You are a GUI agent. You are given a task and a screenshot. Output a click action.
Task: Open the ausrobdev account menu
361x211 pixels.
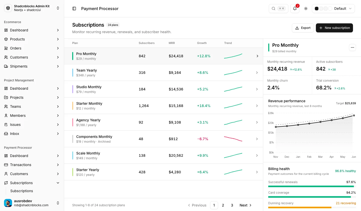point(32,203)
